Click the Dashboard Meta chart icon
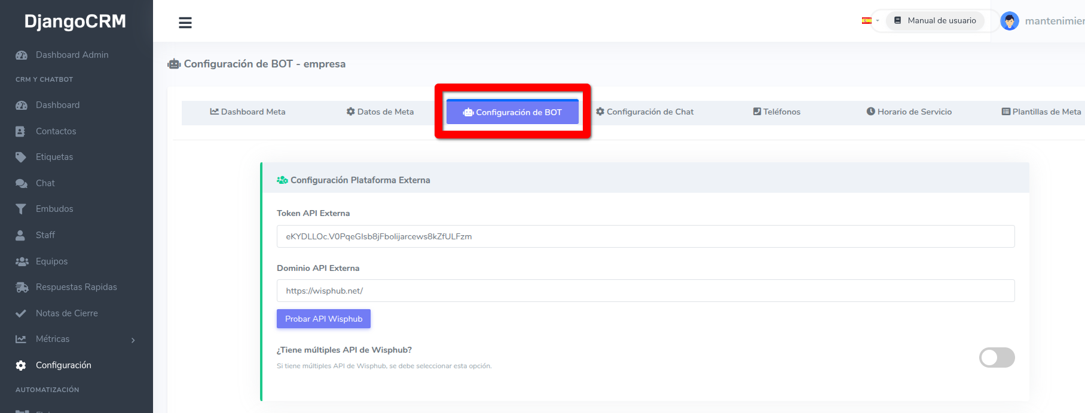 214,112
